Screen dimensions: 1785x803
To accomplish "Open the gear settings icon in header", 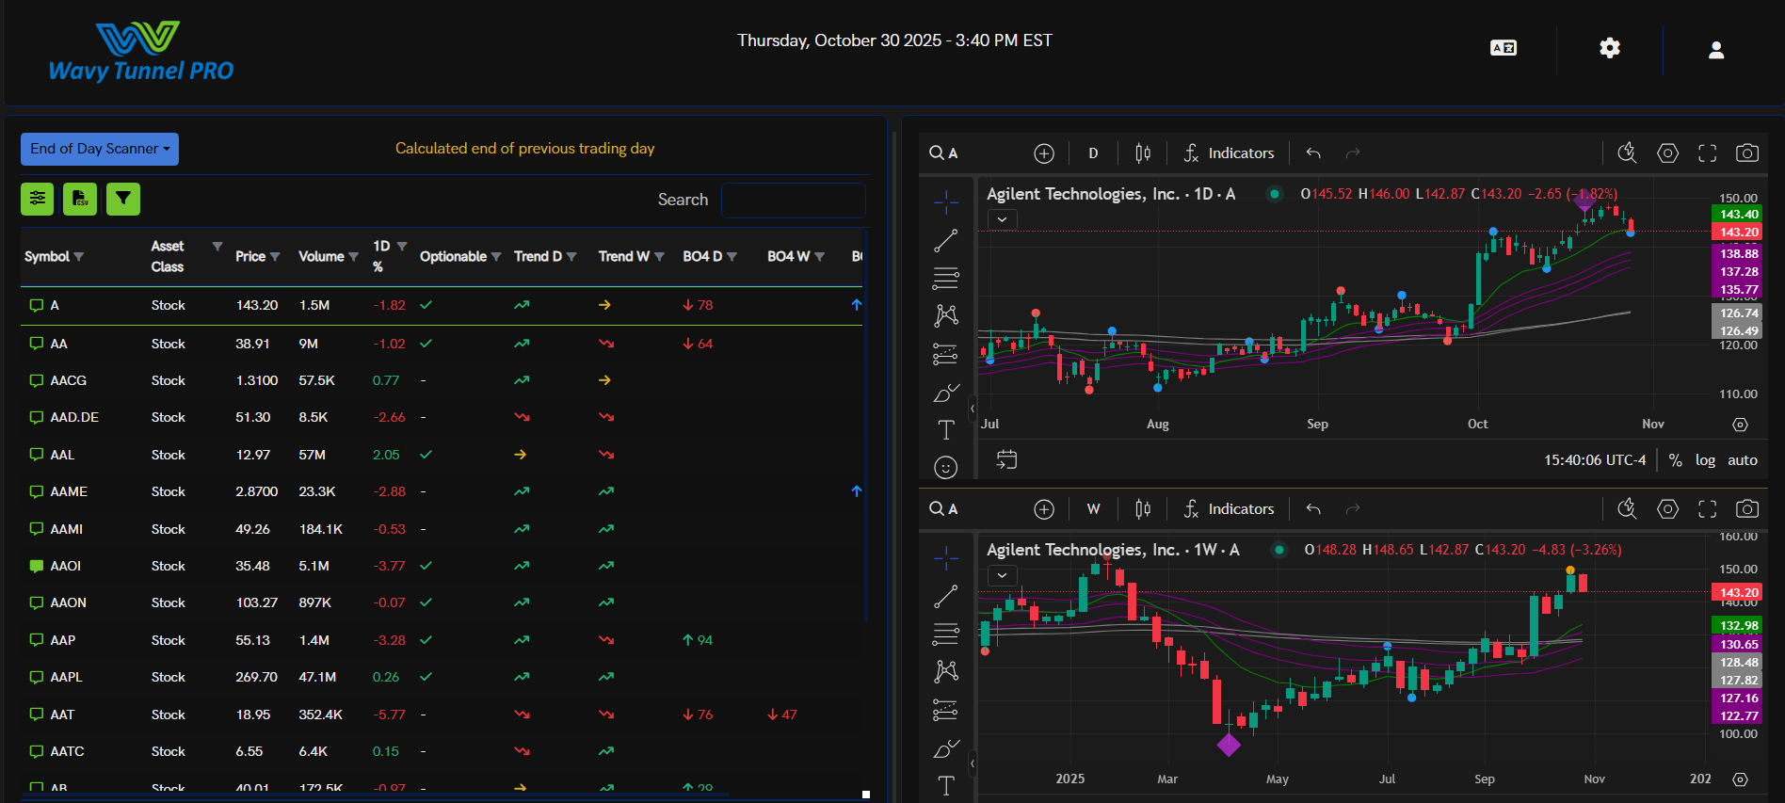I will [x=1610, y=48].
